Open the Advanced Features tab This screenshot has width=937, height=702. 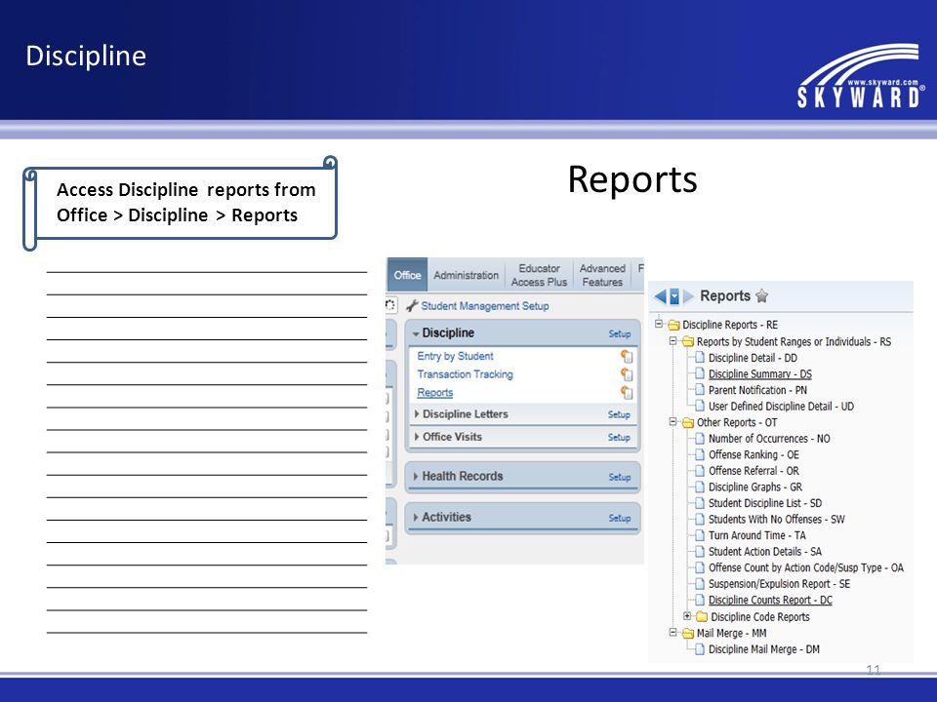(602, 275)
